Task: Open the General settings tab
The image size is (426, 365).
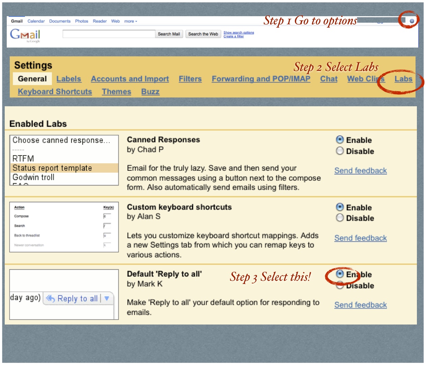Action: click(x=32, y=79)
